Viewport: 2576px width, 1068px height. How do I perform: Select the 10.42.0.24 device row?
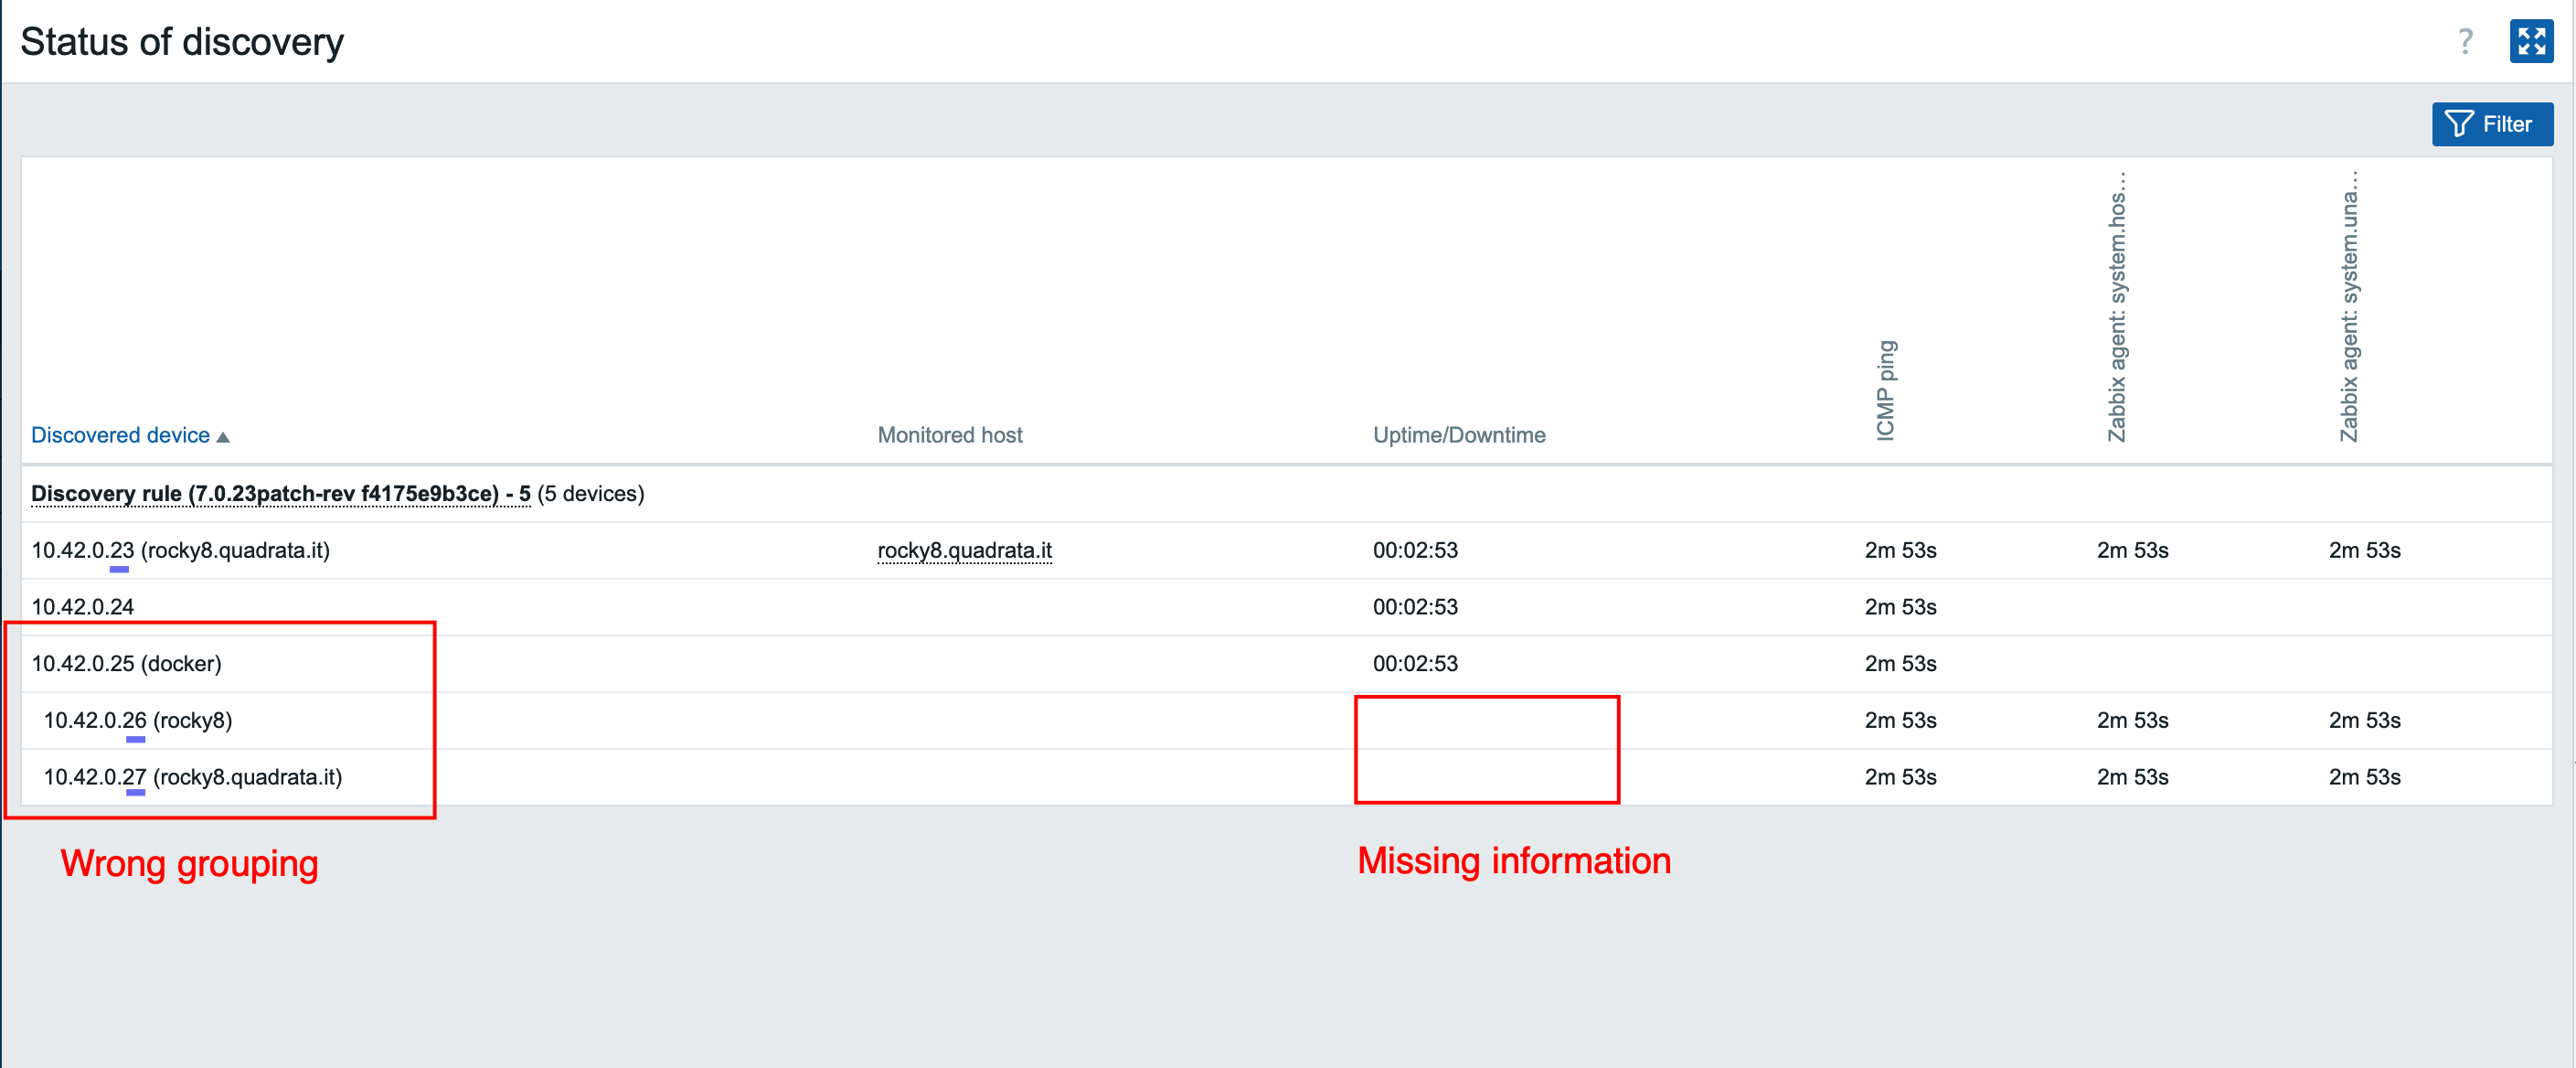(82, 607)
